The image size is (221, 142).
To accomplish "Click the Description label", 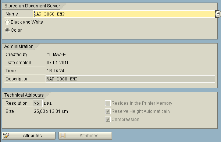I will [x=17, y=79].
